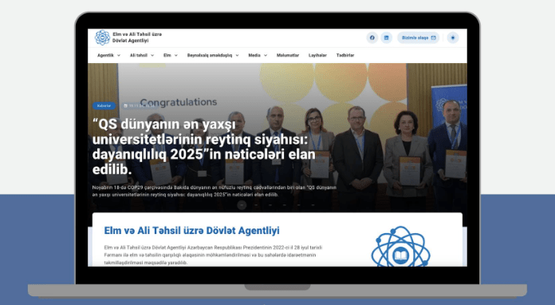Toggle the light/dark theme sun icon
Image resolution: width=555 pixels, height=305 pixels.
(453, 38)
